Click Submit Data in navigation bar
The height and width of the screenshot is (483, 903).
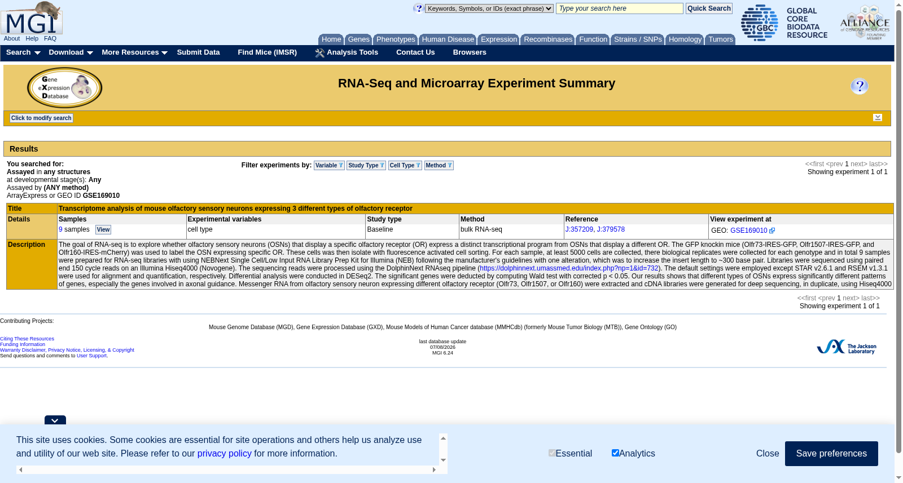(x=198, y=52)
